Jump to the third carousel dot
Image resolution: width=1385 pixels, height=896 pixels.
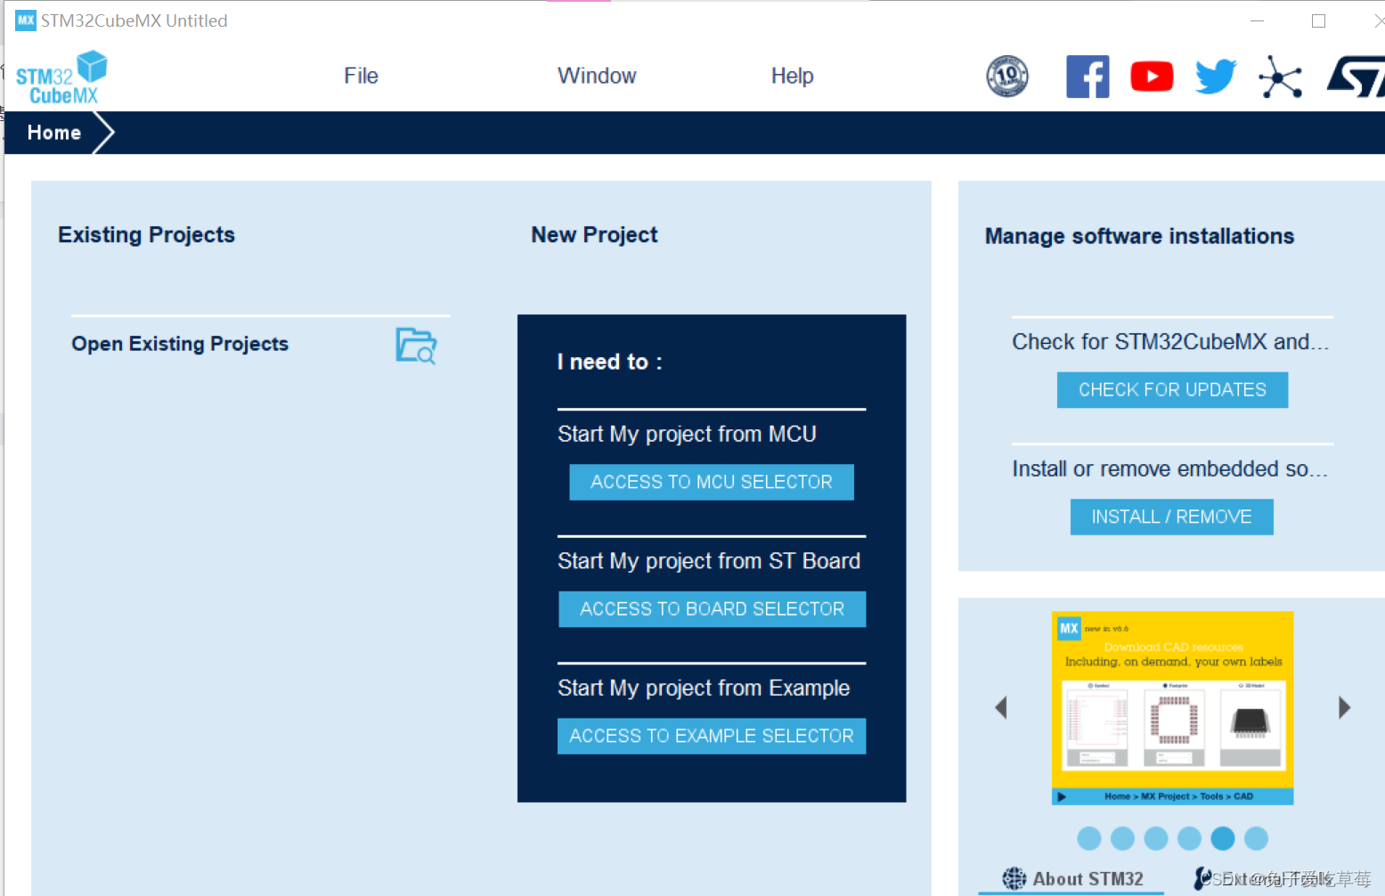[1156, 838]
